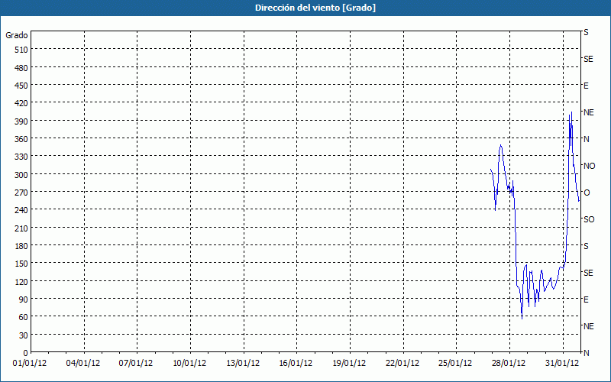Click the date label 04/01/12
This screenshot has height=382, width=611.
[x=83, y=364]
